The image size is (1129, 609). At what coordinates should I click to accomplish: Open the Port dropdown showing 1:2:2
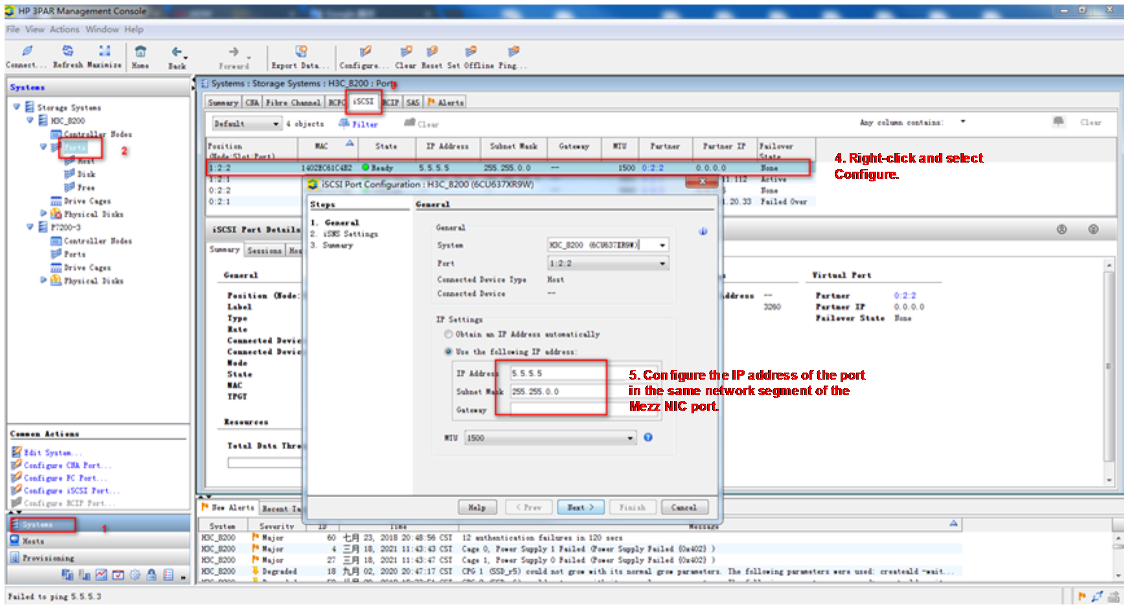(662, 264)
